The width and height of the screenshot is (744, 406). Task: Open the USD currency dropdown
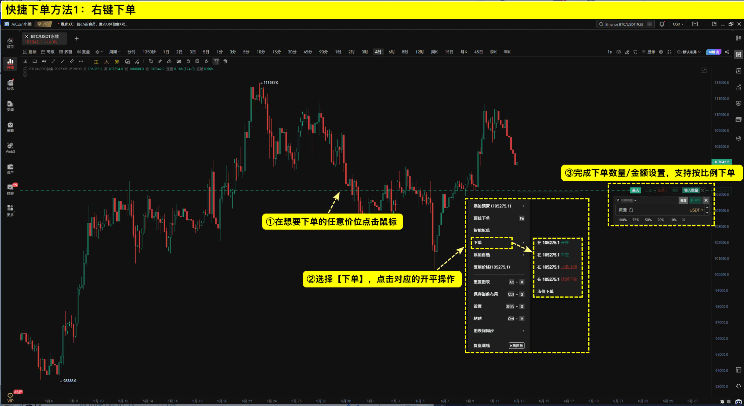[678, 24]
